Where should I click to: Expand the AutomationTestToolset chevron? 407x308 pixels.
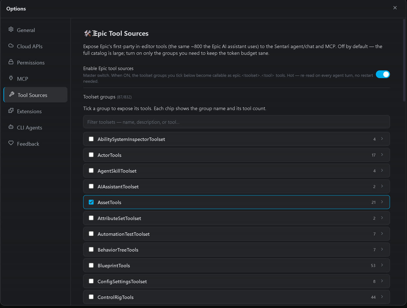coord(382,234)
